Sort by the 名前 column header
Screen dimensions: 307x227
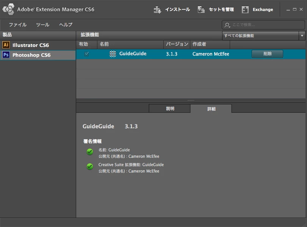130,44
